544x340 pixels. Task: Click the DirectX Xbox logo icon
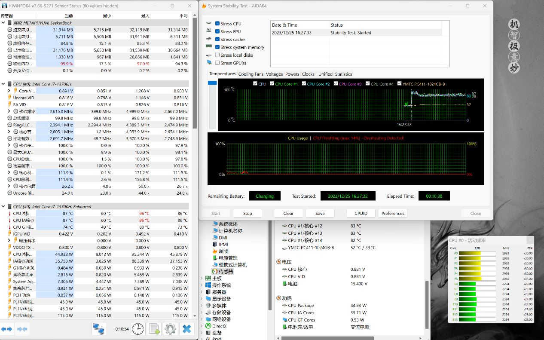click(x=208, y=326)
